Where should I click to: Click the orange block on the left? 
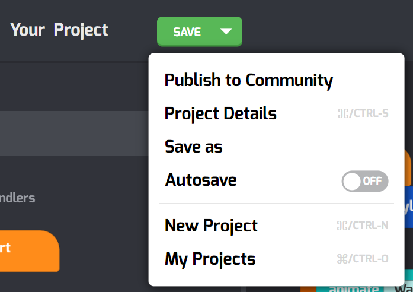click(30, 251)
